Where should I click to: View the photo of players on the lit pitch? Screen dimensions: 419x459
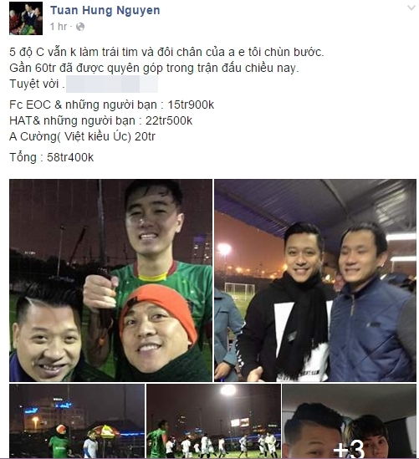coord(213,421)
